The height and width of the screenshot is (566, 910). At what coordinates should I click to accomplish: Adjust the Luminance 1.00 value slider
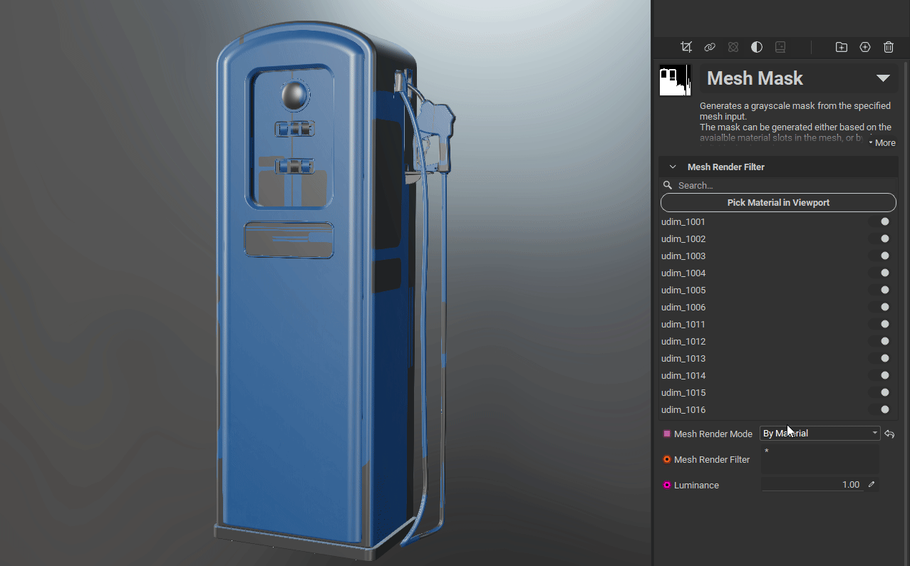click(x=812, y=485)
